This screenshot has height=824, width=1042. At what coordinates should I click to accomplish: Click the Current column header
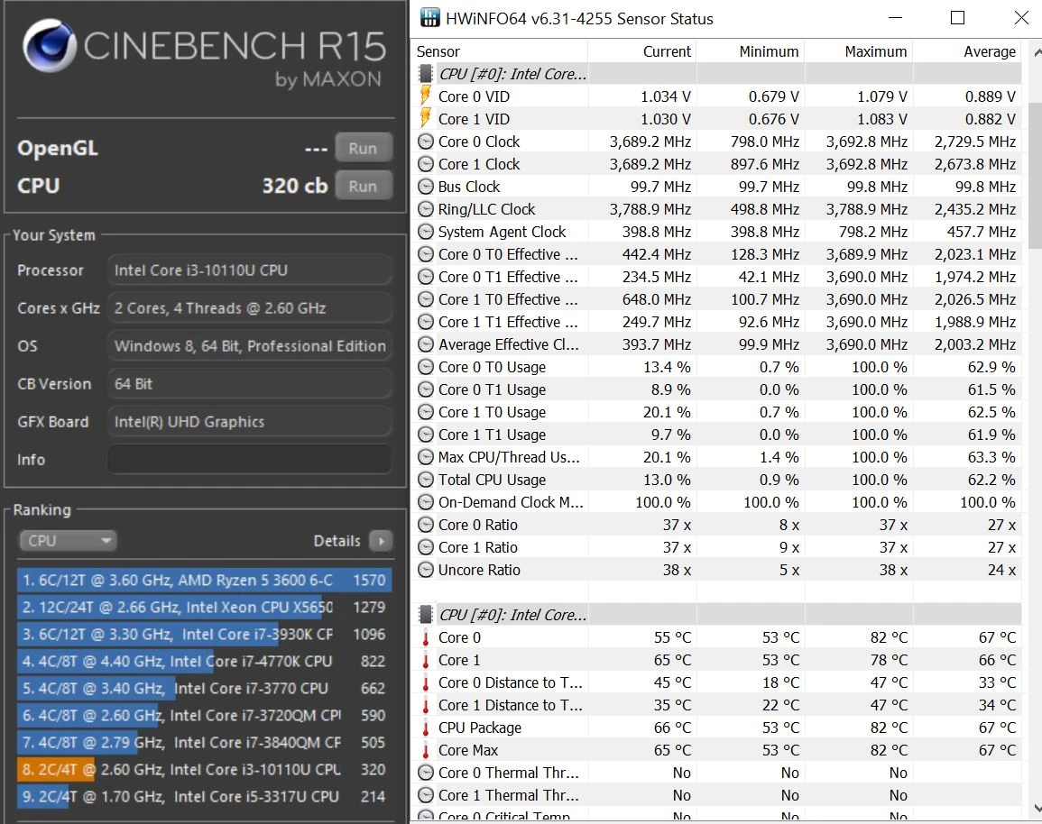coord(642,51)
